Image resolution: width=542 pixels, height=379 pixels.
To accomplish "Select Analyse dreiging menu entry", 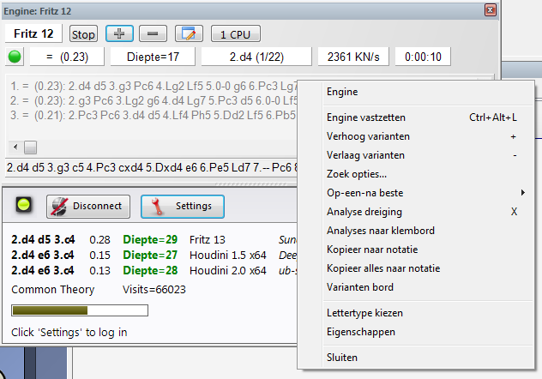I will (x=364, y=212).
